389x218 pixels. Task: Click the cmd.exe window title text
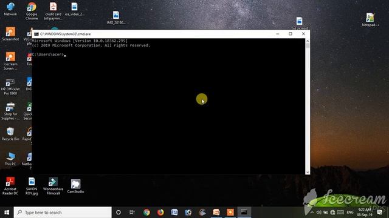click(x=65, y=34)
